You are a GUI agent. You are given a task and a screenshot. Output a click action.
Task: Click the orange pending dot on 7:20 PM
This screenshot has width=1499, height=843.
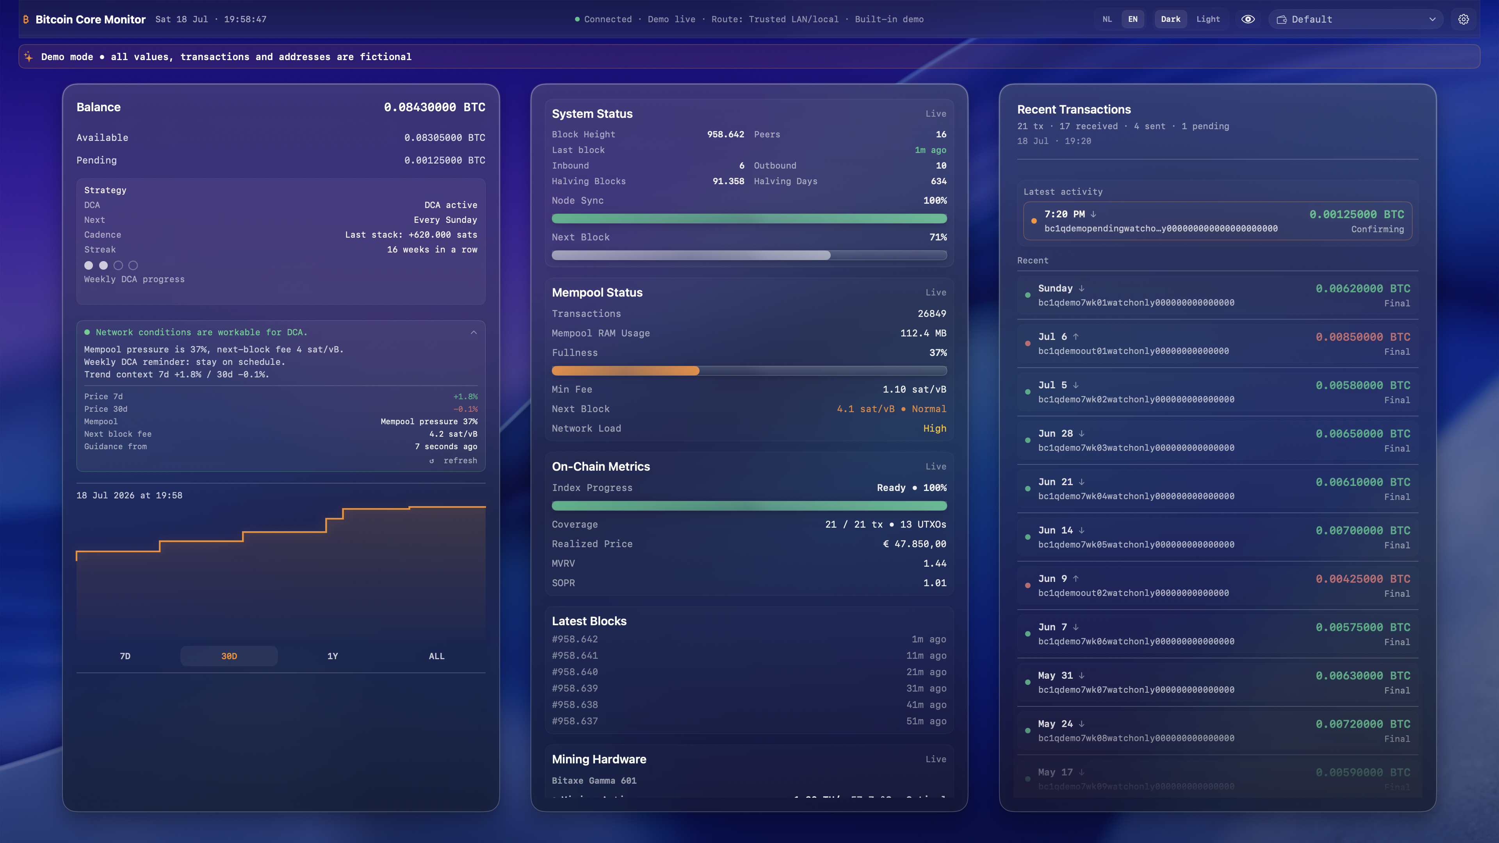point(1034,221)
